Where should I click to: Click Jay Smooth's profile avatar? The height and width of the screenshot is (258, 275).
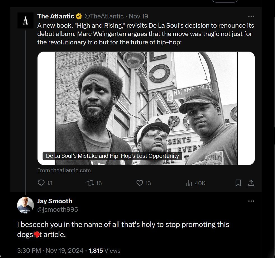25,205
